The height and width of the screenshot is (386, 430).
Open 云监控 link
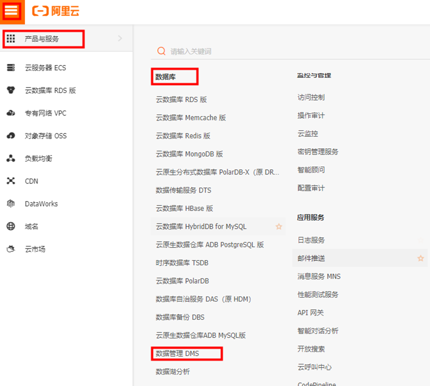tap(308, 133)
